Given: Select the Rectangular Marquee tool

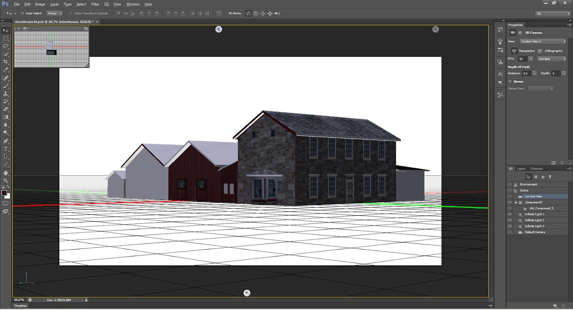Looking at the screenshot, I should pyautogui.click(x=6, y=39).
